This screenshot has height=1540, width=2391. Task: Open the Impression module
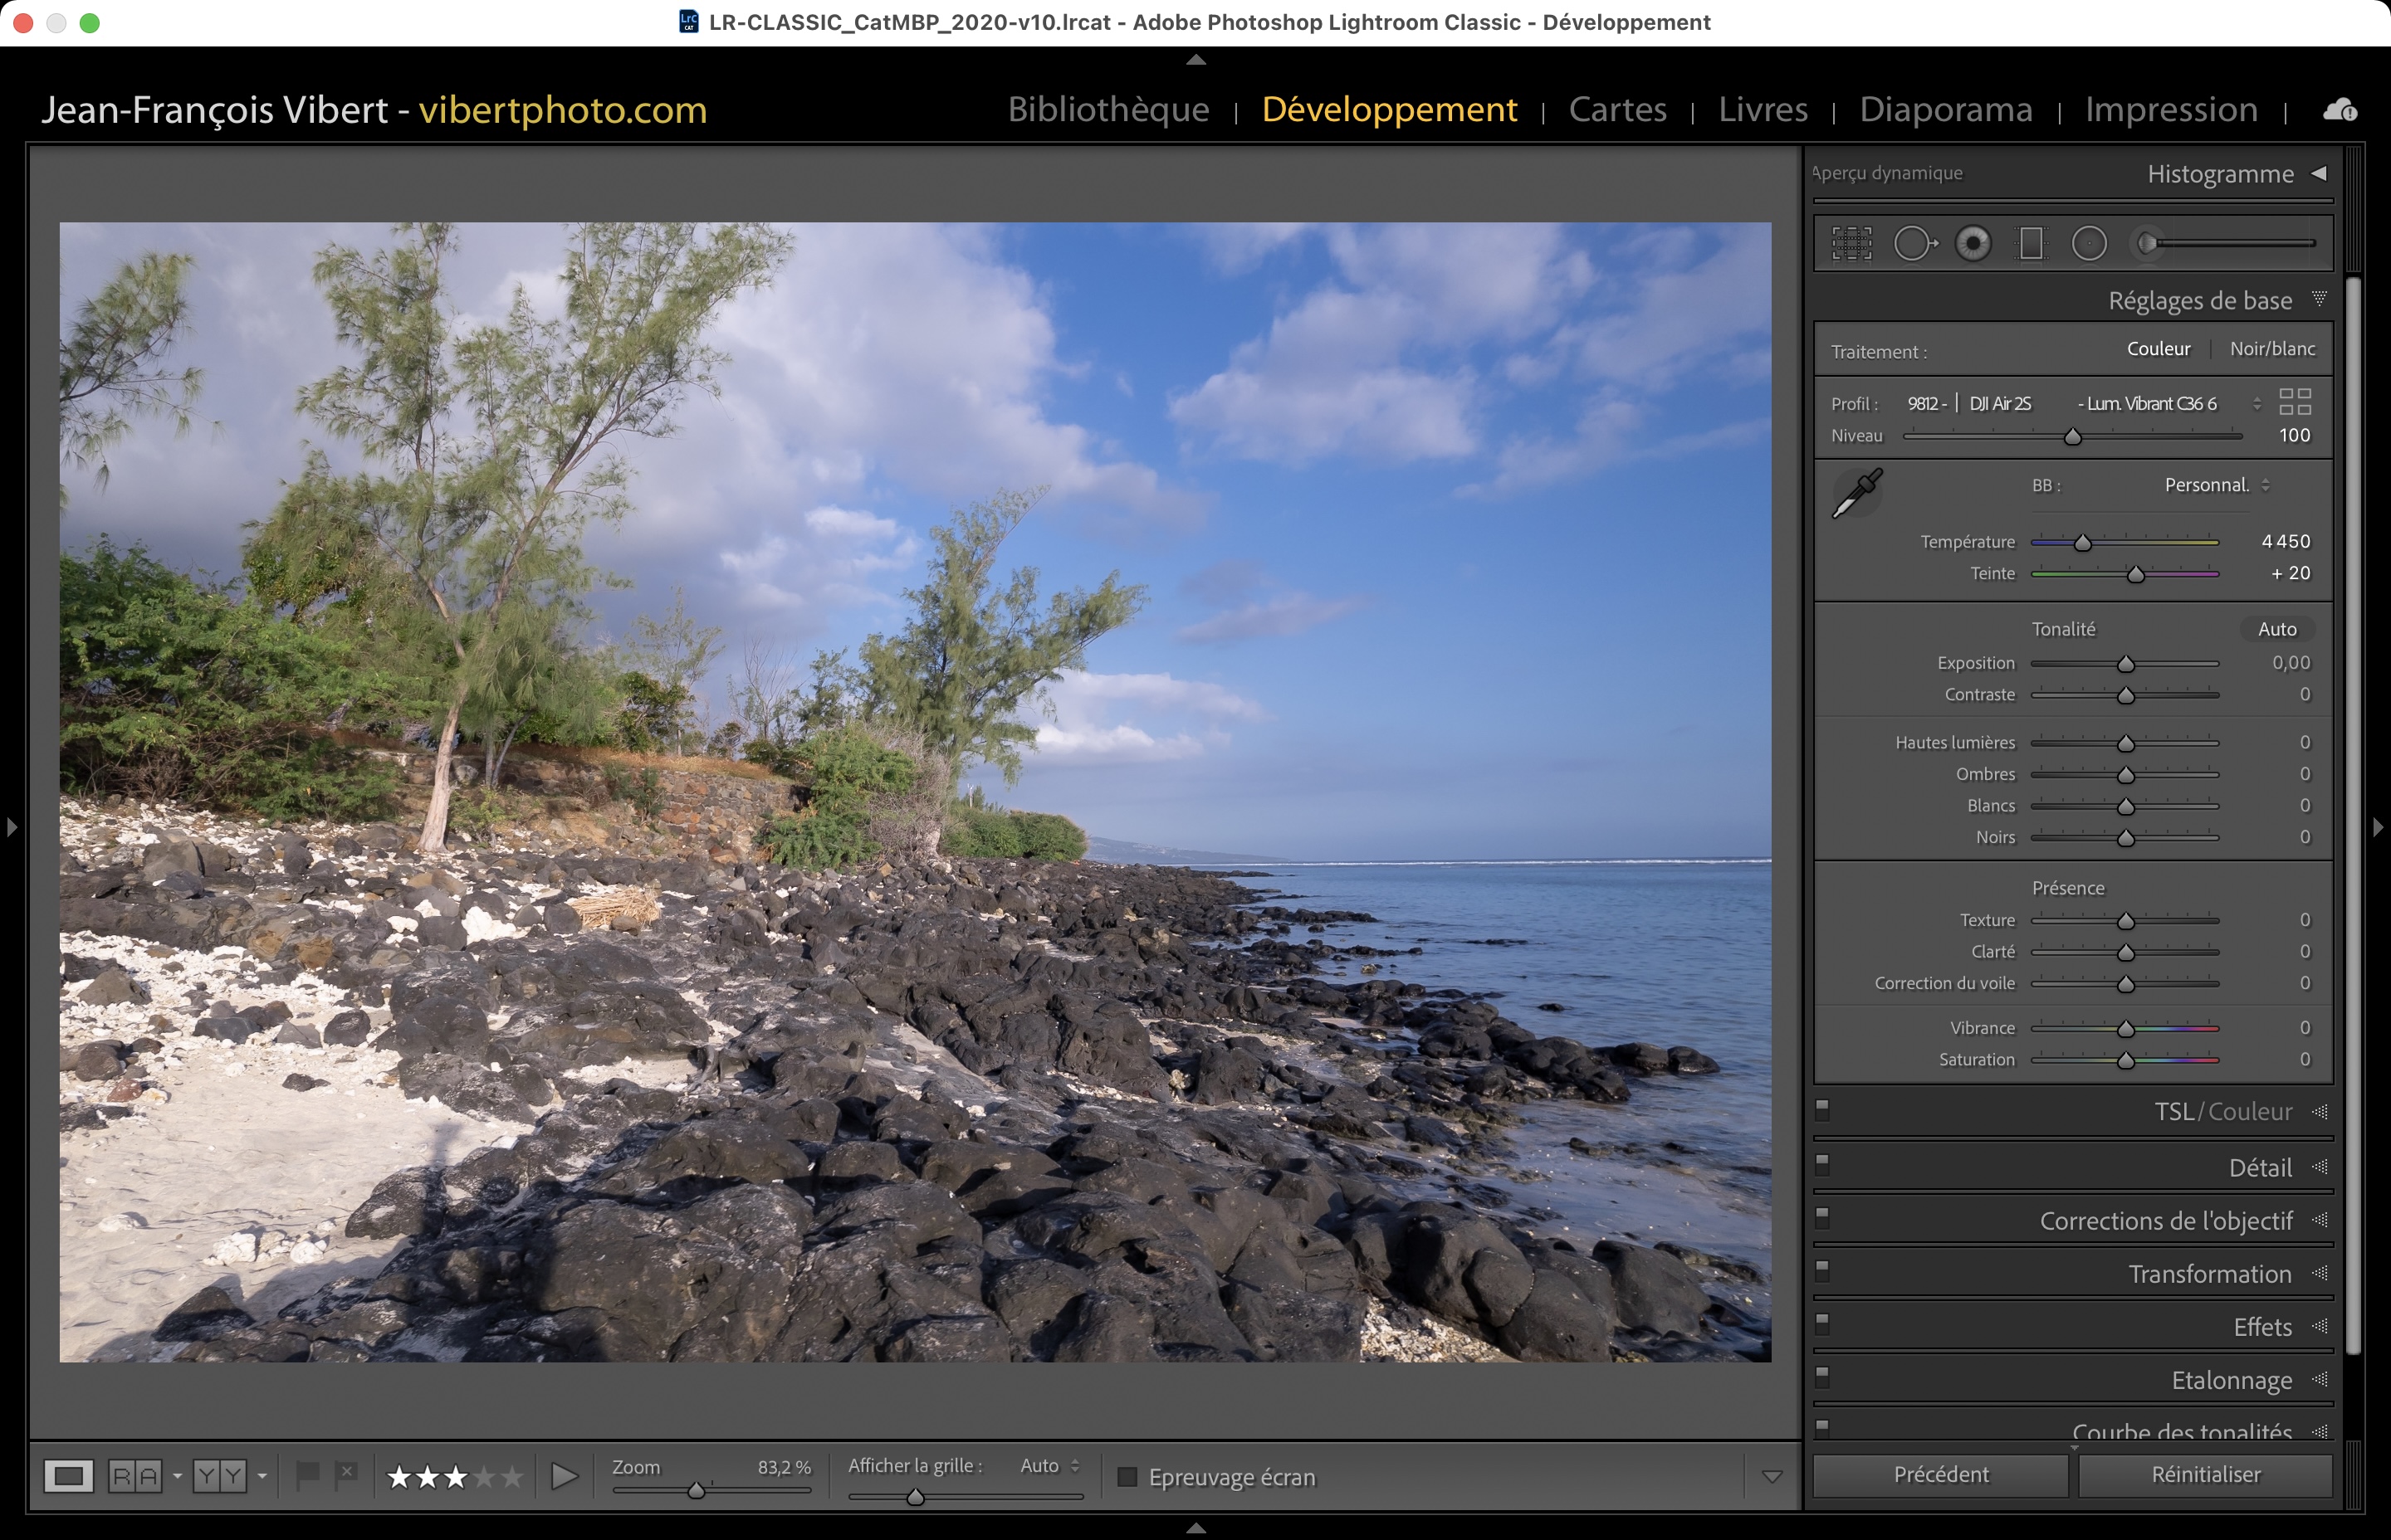pos(2171,109)
